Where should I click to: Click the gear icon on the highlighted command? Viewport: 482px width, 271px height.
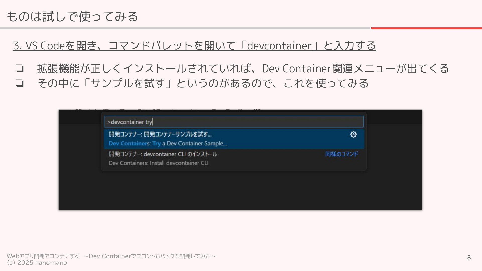click(x=353, y=134)
